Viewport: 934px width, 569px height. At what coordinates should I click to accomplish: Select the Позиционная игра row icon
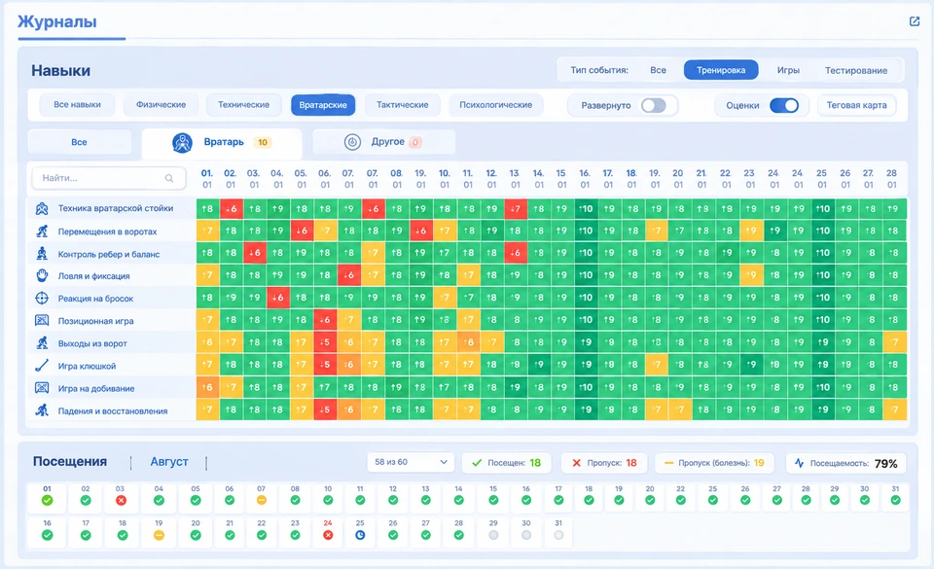click(x=42, y=321)
